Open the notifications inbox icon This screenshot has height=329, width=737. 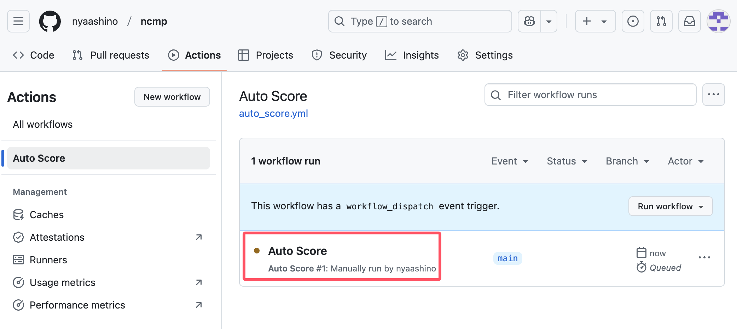point(689,21)
